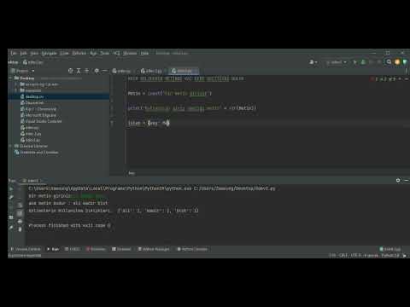Select the highlighted desktop.ini file
Image resolution: width=410 pixels, height=307 pixels.
(x=59, y=96)
